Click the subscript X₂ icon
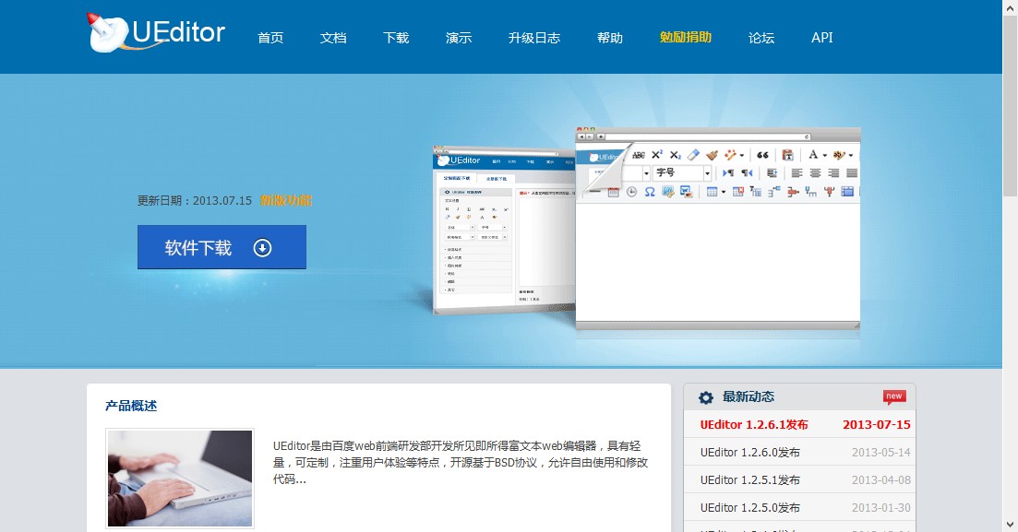The image size is (1018, 532). coord(676,156)
